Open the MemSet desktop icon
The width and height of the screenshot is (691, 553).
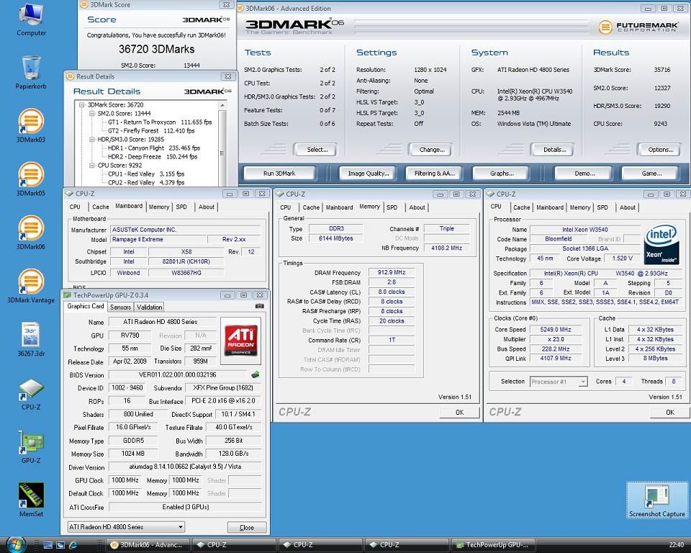[30, 495]
